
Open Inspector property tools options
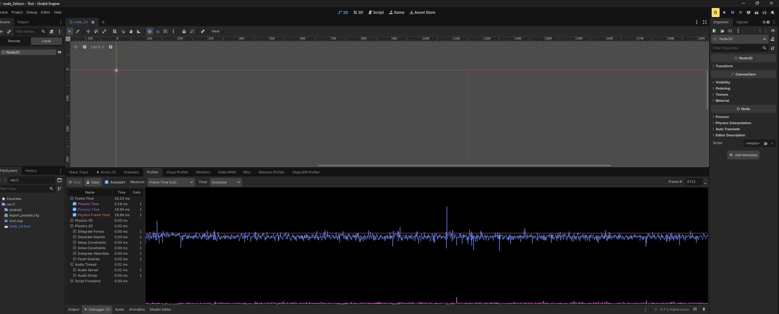pyautogui.click(x=773, y=48)
